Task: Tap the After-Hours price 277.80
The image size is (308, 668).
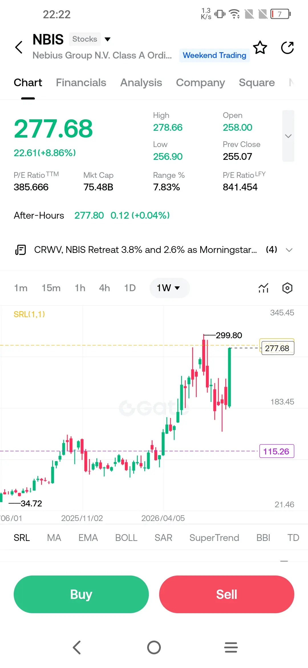Action: pos(89,216)
